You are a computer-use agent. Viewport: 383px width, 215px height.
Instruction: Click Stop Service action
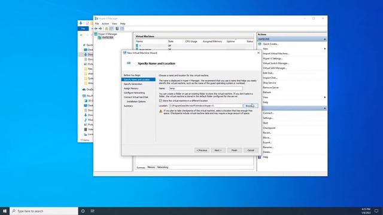point(269,82)
